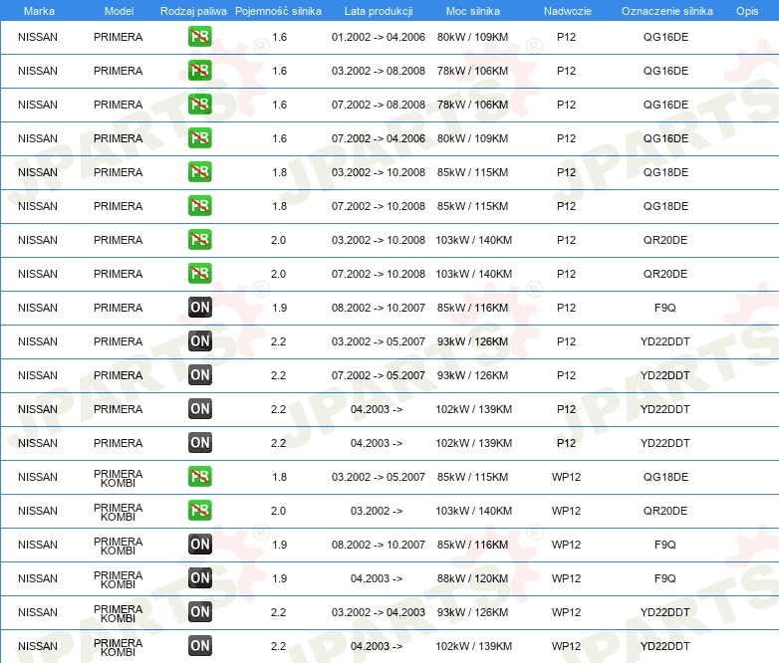779x663 pixels.
Task: Click QG16DE in the 07.2002 -> 08.2008 row
Action: pyautogui.click(x=665, y=105)
